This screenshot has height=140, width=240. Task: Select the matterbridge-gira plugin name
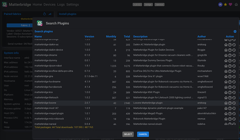pos(43,76)
